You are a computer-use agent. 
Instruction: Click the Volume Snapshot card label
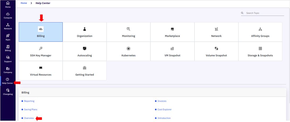(x=216, y=55)
